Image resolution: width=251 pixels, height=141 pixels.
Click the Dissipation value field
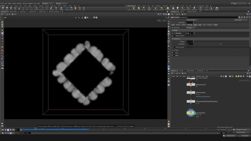coord(189,33)
